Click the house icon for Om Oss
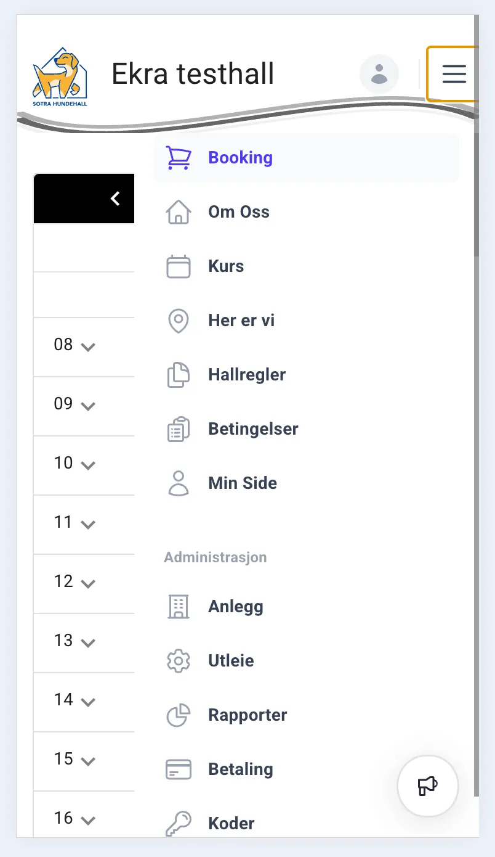Viewport: 495px width, 857px height. pyautogui.click(x=179, y=212)
